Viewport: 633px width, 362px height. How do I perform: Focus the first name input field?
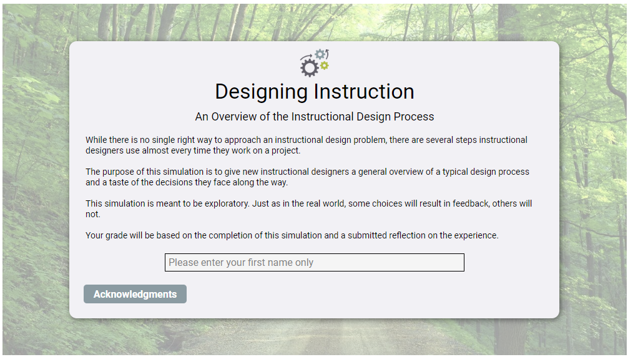314,263
